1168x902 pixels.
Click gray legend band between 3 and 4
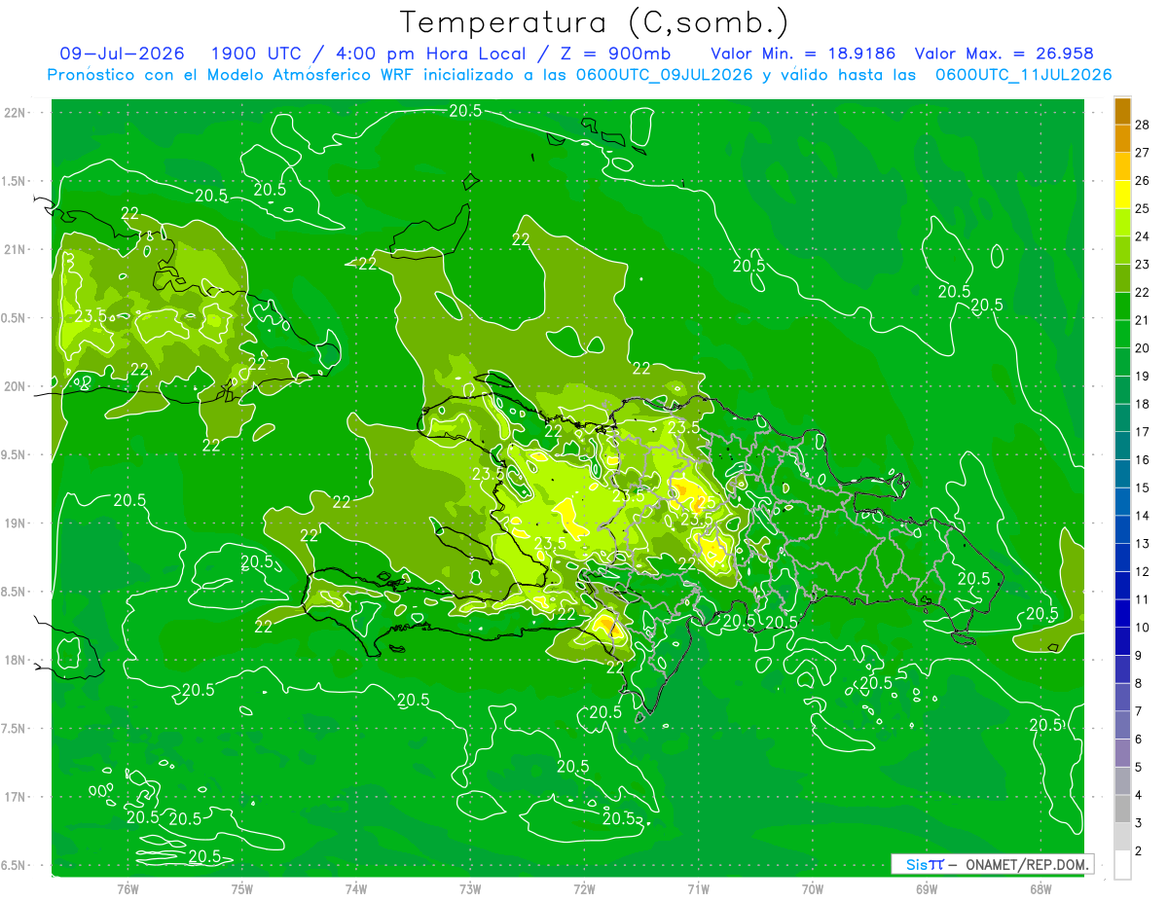1122,810
